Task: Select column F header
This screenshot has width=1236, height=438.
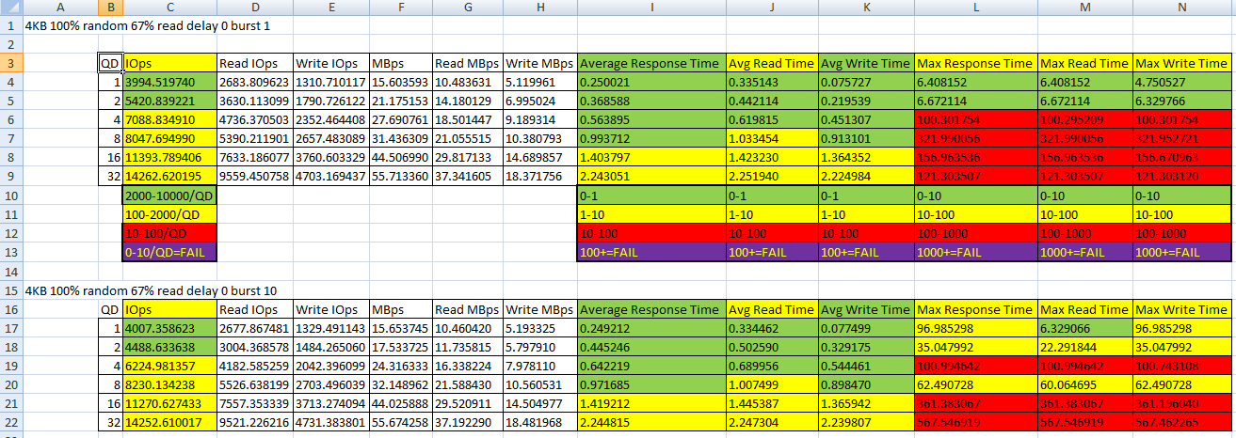Action: coord(400,8)
